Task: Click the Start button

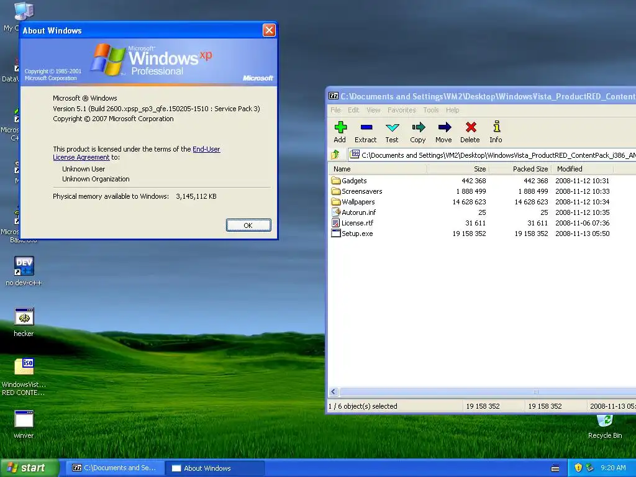Action: [x=29, y=468]
